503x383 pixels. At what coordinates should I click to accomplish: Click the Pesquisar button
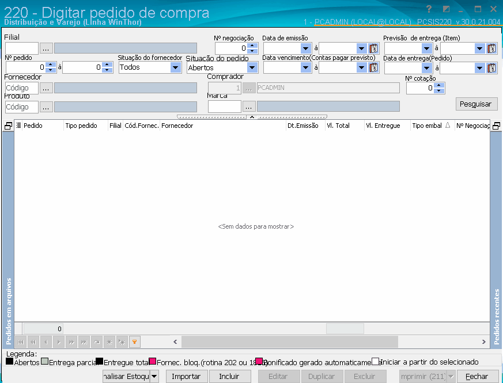click(x=476, y=104)
